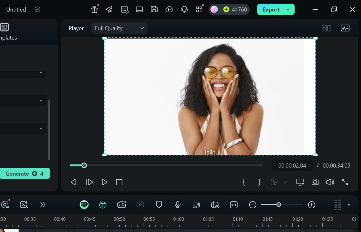Open the monitor display settings icon

[x=300, y=182]
